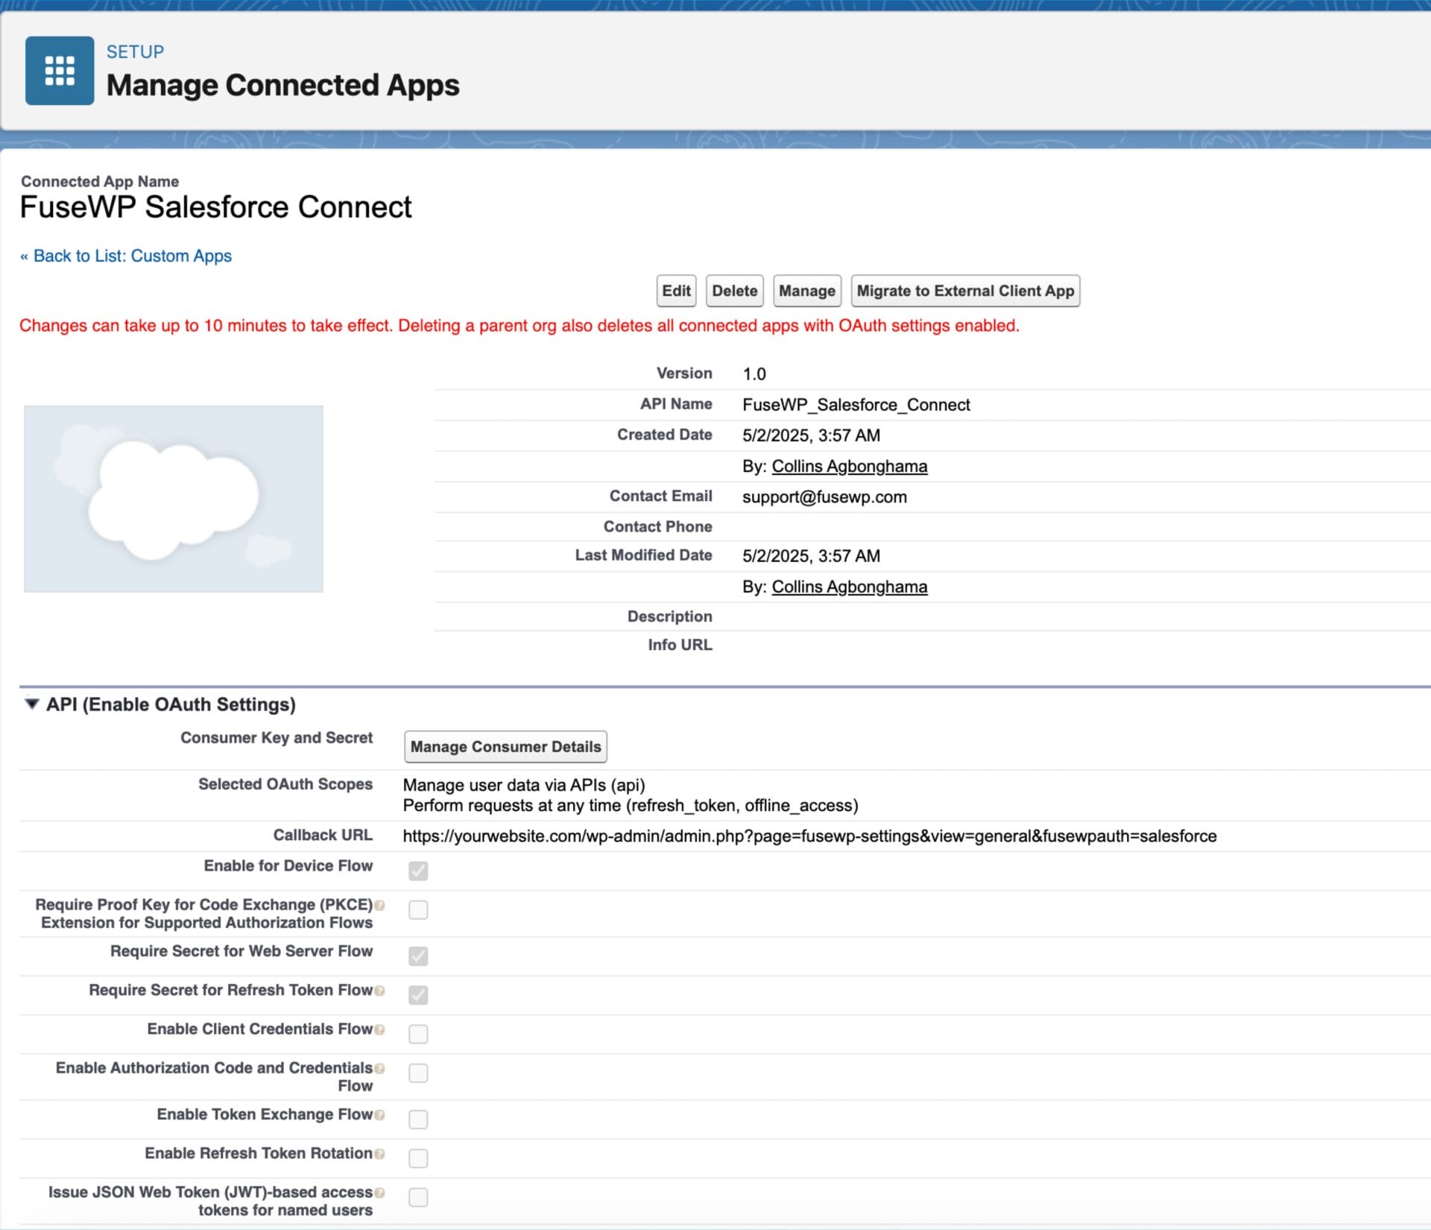Click 'Perform requests at any time' scope text
The height and width of the screenshot is (1230, 1431).
tap(631, 805)
